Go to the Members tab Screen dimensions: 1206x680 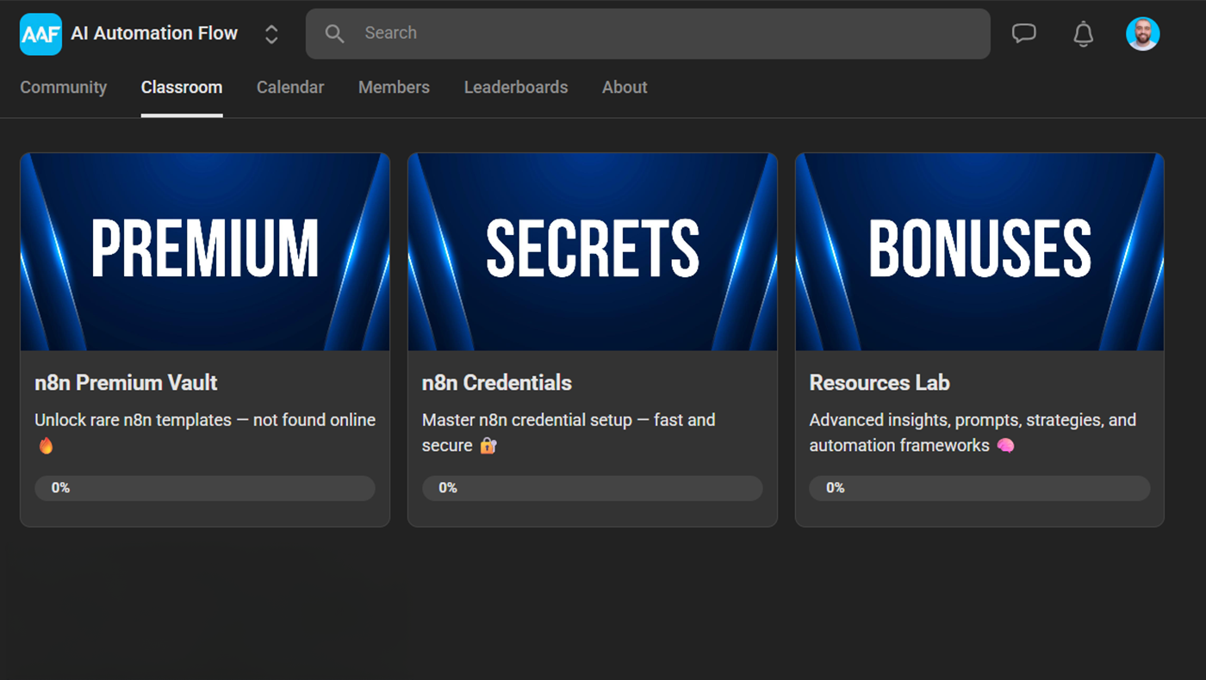394,87
